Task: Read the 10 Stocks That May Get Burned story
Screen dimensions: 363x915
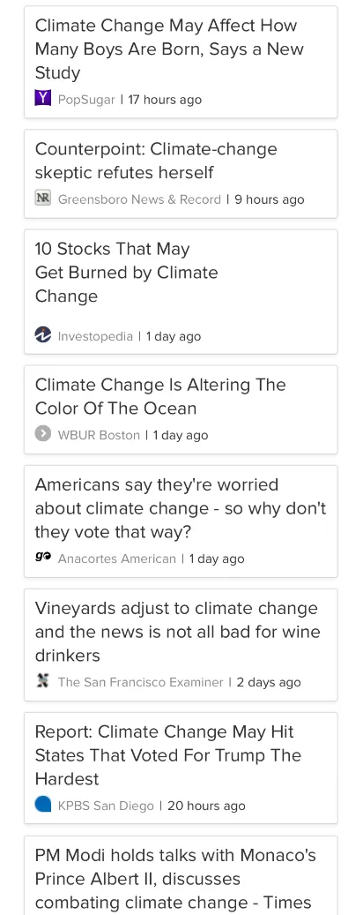Action: tap(181, 292)
